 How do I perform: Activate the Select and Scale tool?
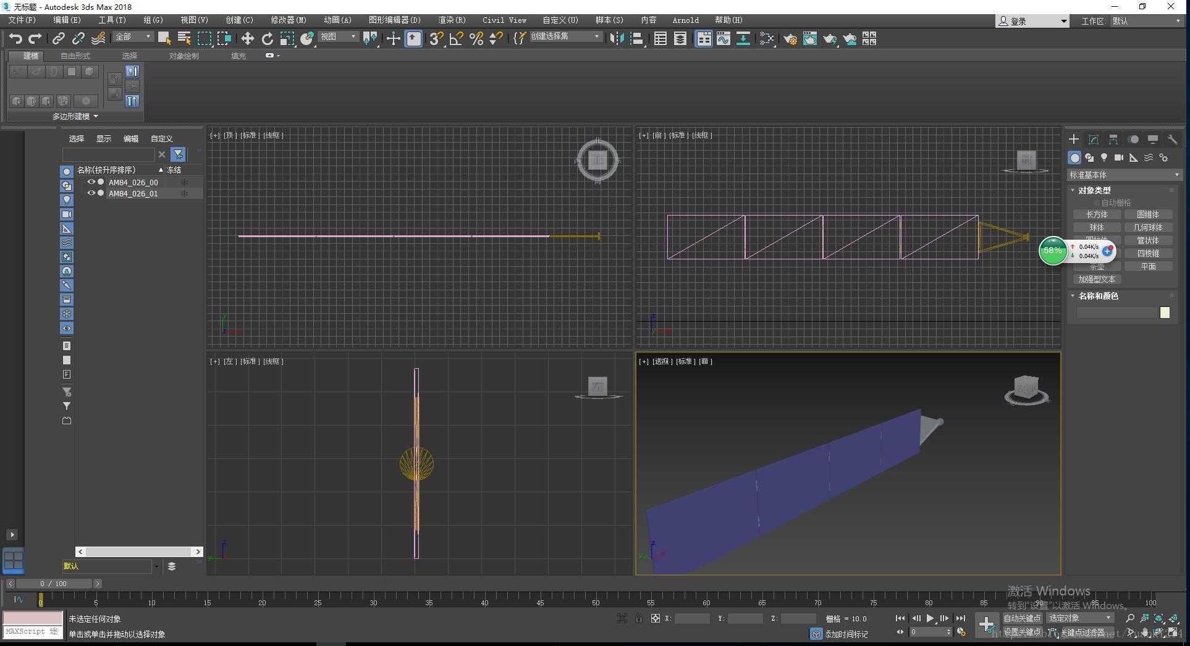[x=287, y=38]
